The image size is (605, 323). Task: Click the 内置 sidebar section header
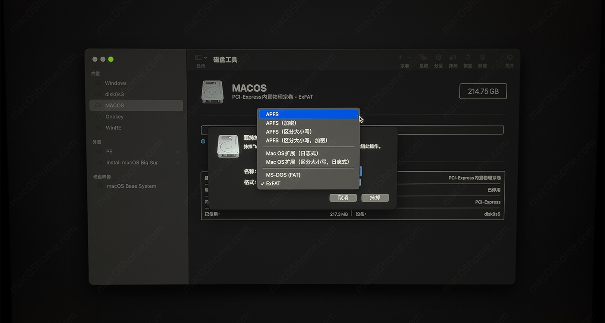tap(96, 74)
